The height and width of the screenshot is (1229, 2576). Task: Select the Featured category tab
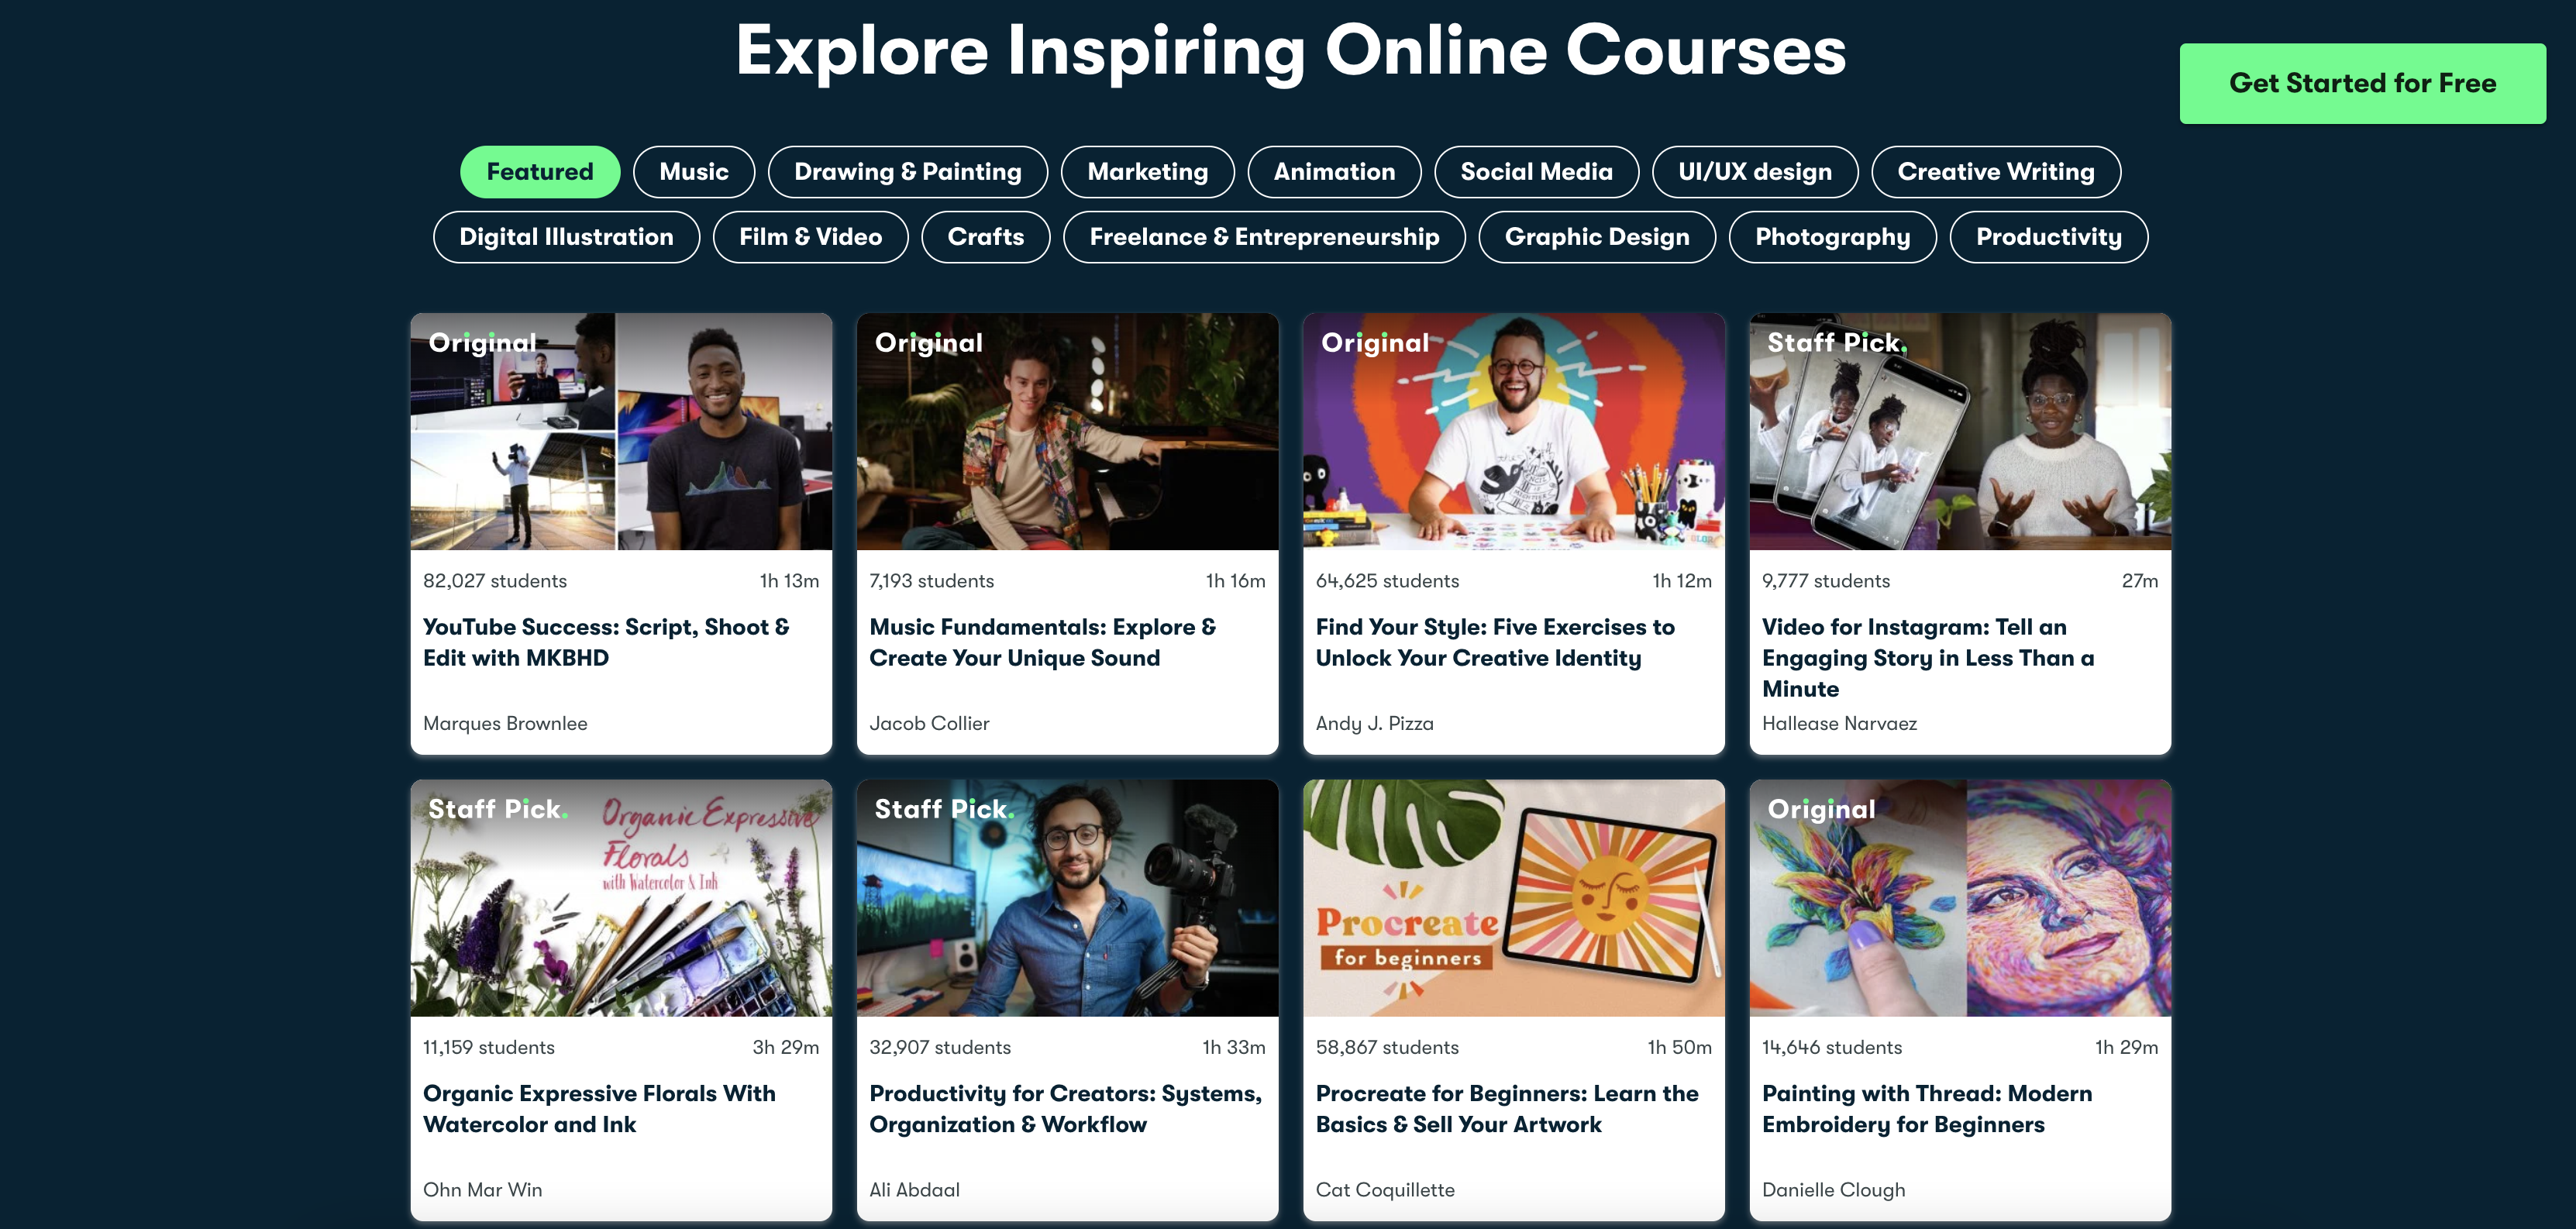click(539, 172)
